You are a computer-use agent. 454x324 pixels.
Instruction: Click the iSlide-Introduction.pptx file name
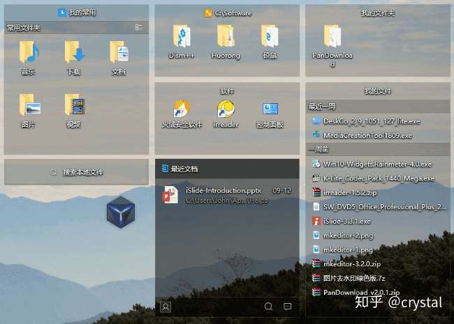224,191
